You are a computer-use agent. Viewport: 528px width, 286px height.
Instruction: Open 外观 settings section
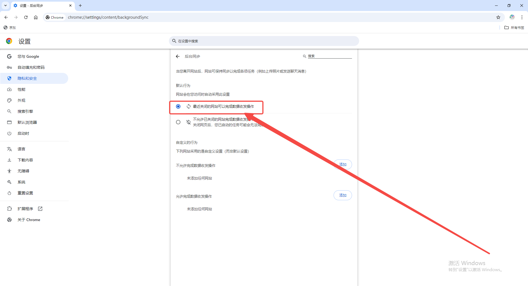(34, 100)
